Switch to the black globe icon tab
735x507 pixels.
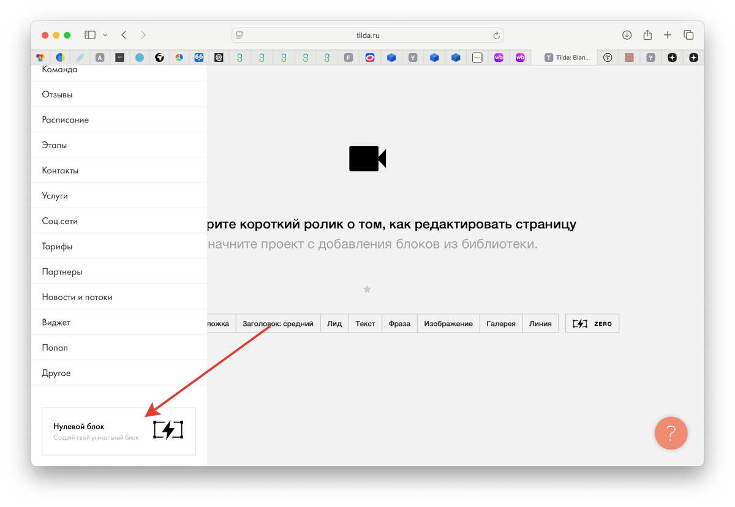[159, 58]
